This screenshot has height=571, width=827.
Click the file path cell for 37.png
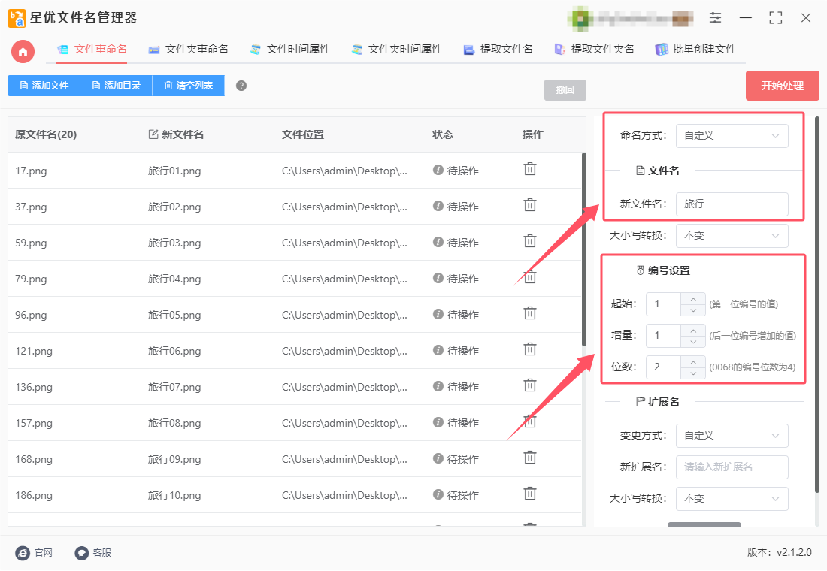pyautogui.click(x=344, y=207)
